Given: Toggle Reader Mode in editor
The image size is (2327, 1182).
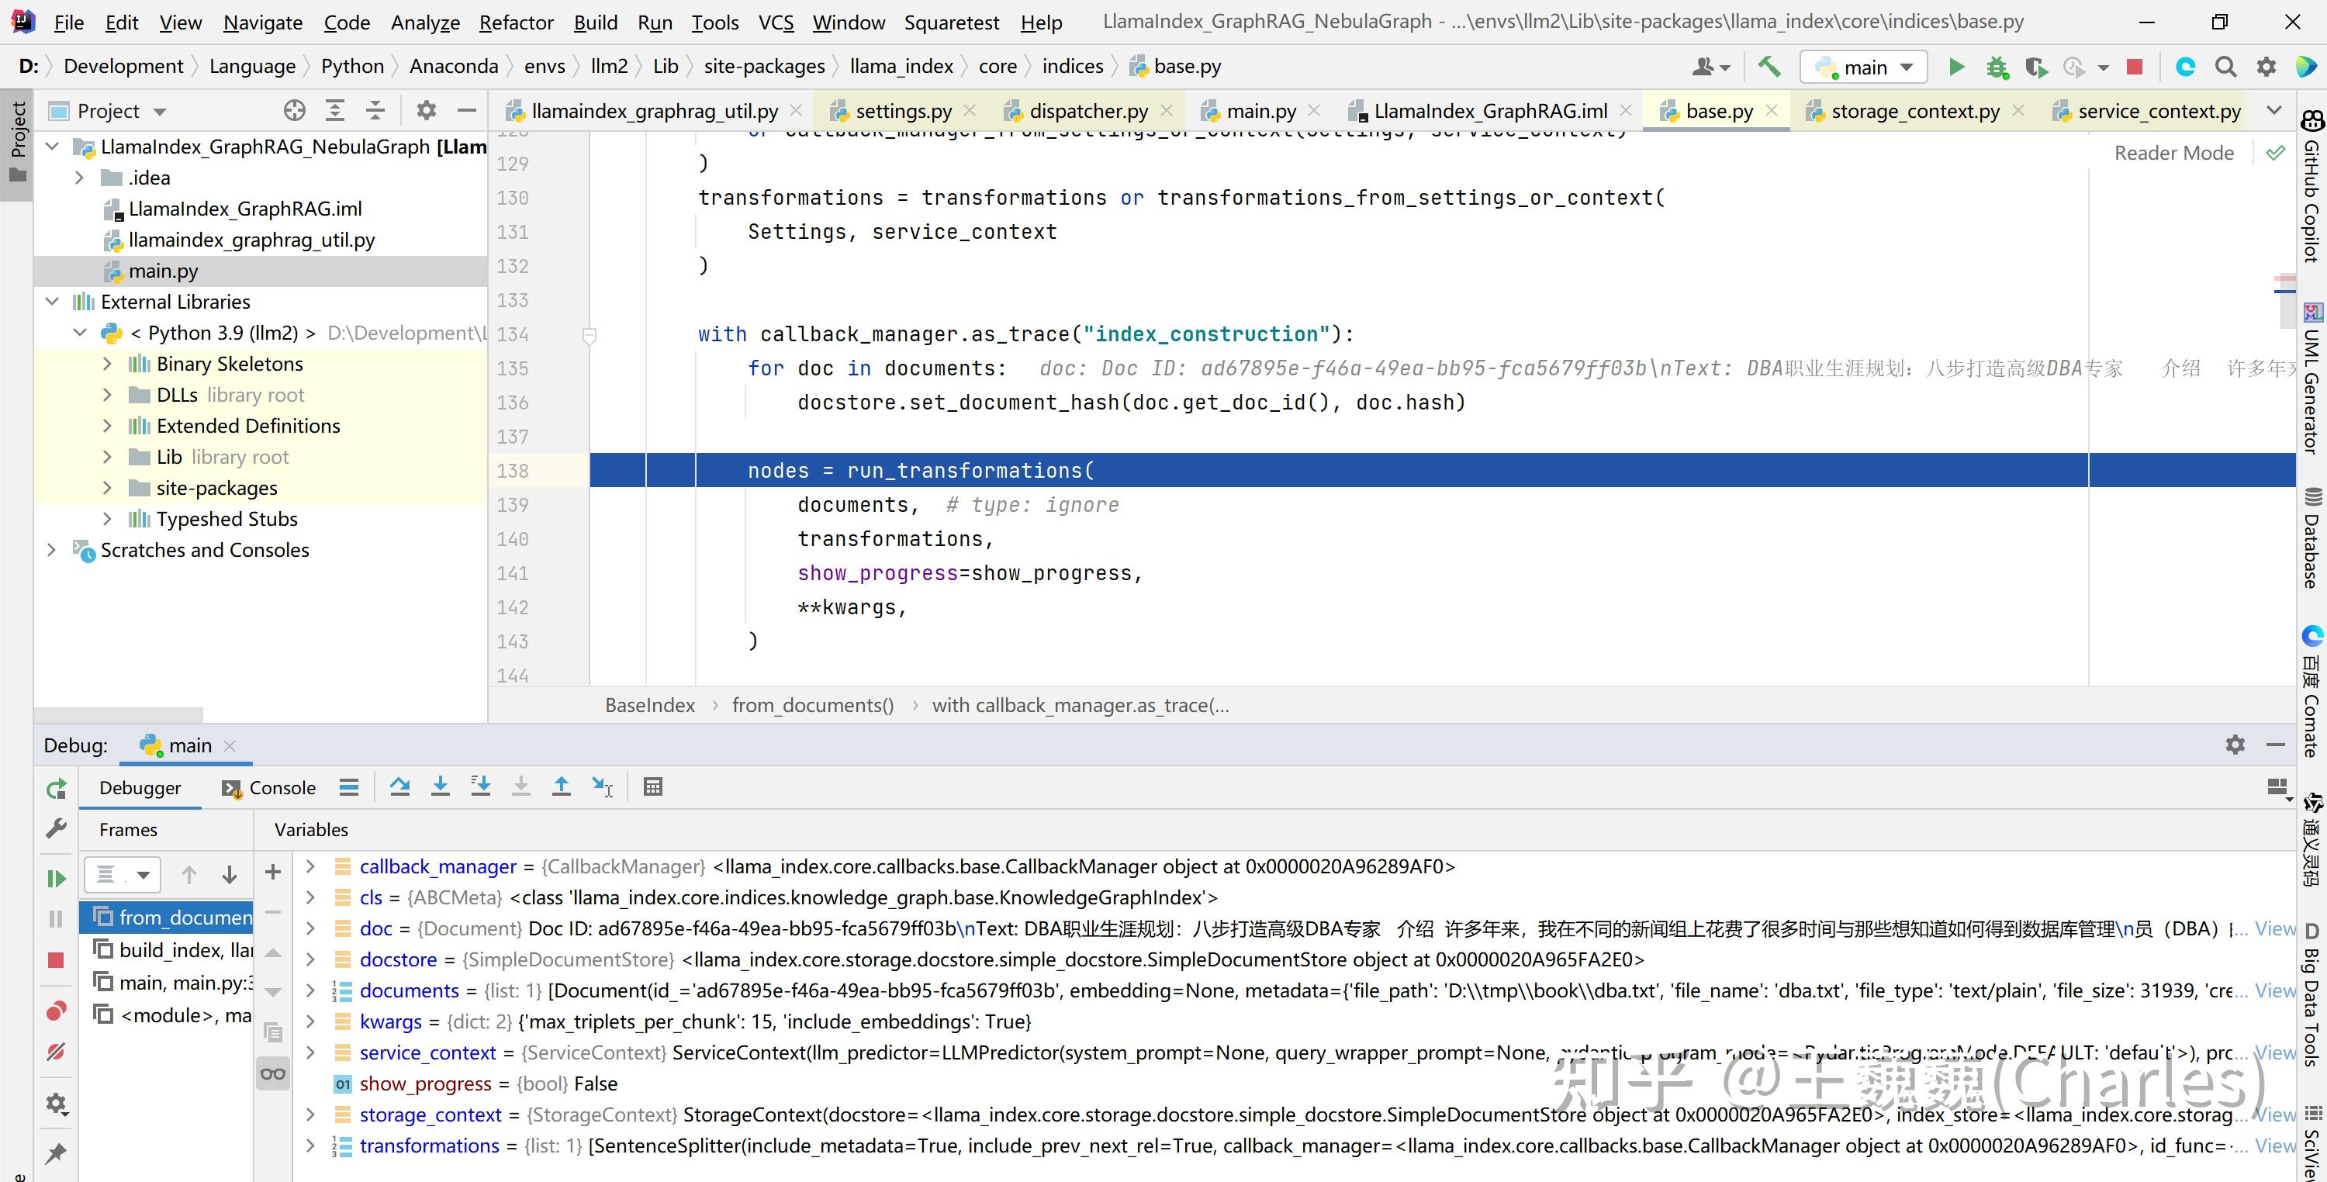Looking at the screenshot, I should click(2173, 153).
